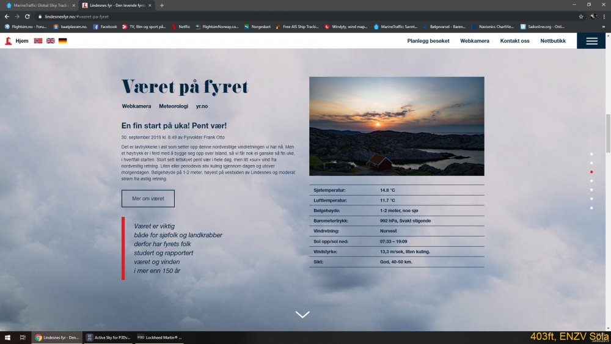Click the page vertical scrollbar thumb
This screenshot has height=344, width=611.
pos(609,133)
